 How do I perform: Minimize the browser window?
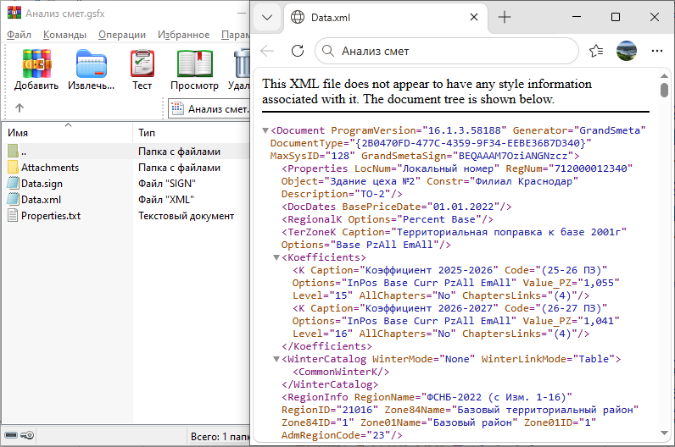(x=577, y=17)
